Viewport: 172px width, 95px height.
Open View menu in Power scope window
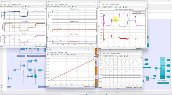(107, 5)
